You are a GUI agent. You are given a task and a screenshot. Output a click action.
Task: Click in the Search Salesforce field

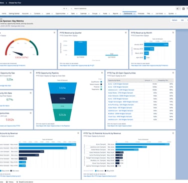96,8
